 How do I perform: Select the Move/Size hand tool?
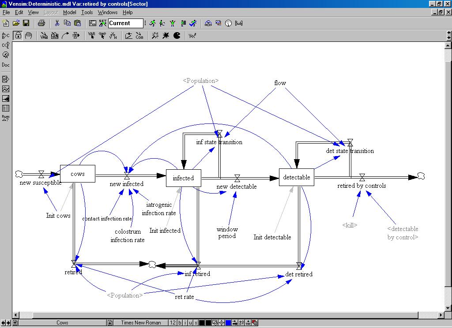(29, 36)
